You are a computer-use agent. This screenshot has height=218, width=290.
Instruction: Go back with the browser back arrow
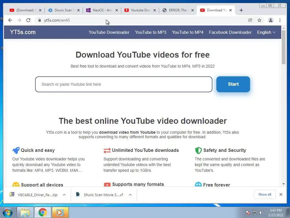click(x=10, y=20)
